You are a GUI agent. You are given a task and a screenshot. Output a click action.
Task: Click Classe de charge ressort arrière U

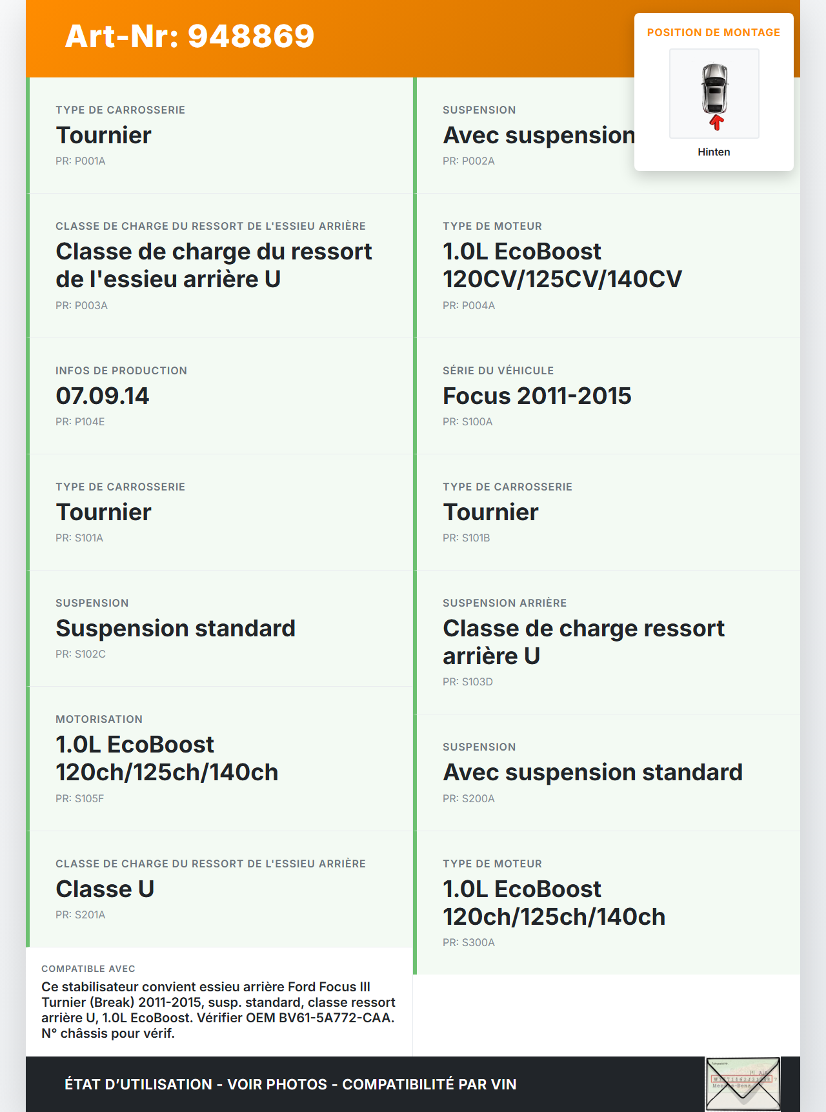coord(607,642)
